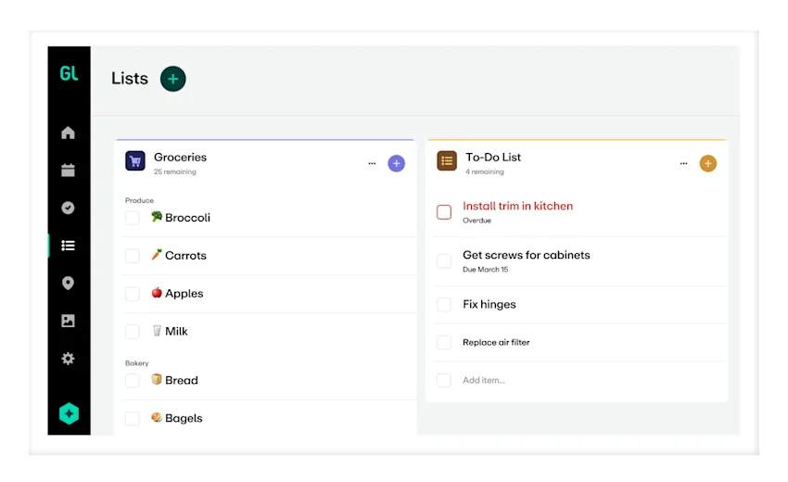Open To-Do List more options menu
The image size is (788, 482).
[x=683, y=163]
